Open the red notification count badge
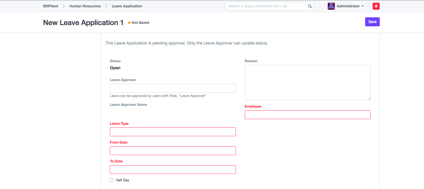This screenshot has height=189, width=424. click(x=376, y=6)
